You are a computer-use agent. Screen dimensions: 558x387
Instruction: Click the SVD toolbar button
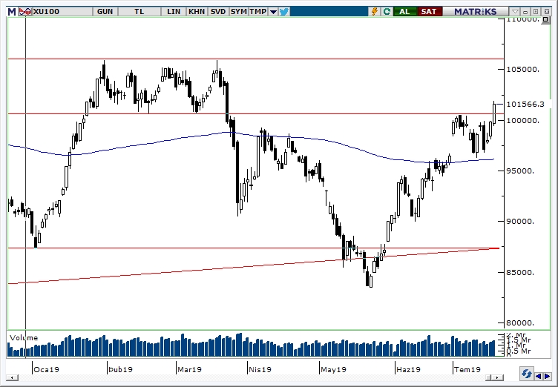218,11
